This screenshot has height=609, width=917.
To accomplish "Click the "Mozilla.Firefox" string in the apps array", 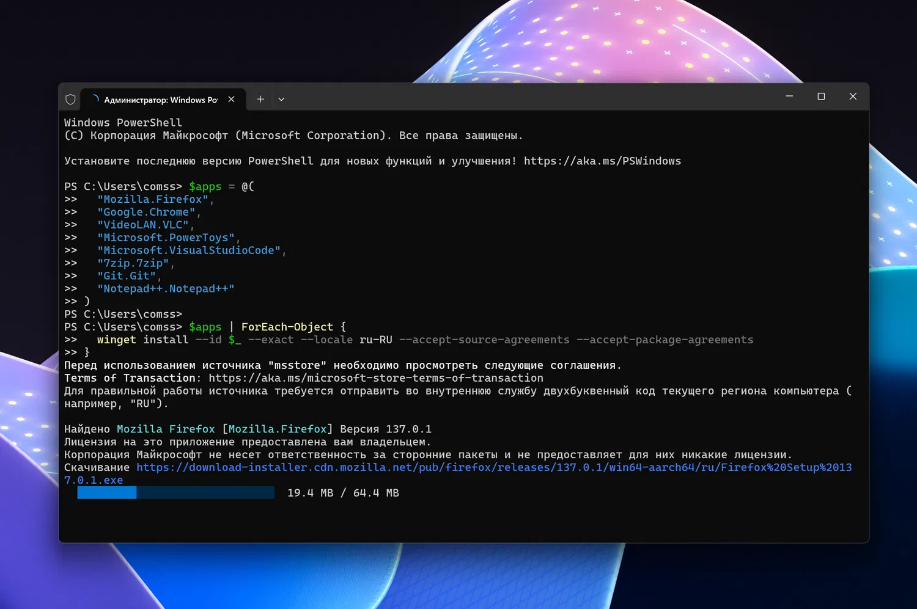I will coord(153,200).
